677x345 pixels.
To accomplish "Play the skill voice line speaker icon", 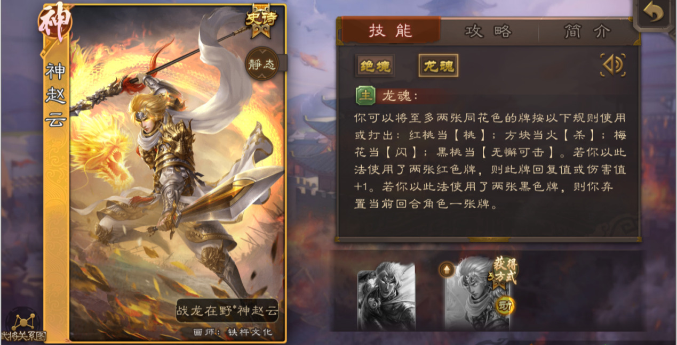I will (613, 64).
